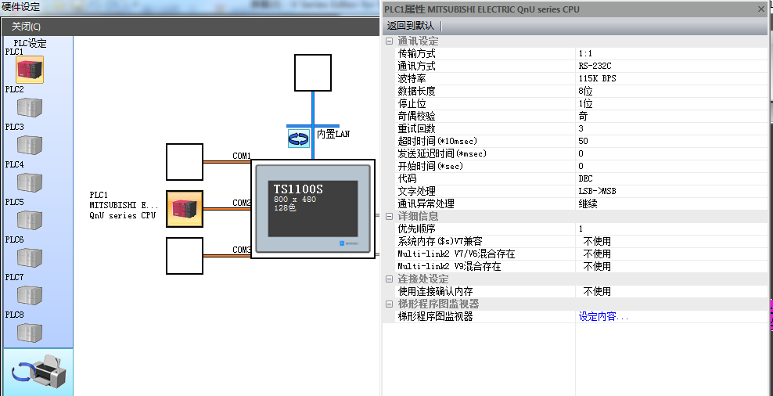This screenshot has height=396, width=773.
Task: Select the PLC4 device icon
Action: 30,182
